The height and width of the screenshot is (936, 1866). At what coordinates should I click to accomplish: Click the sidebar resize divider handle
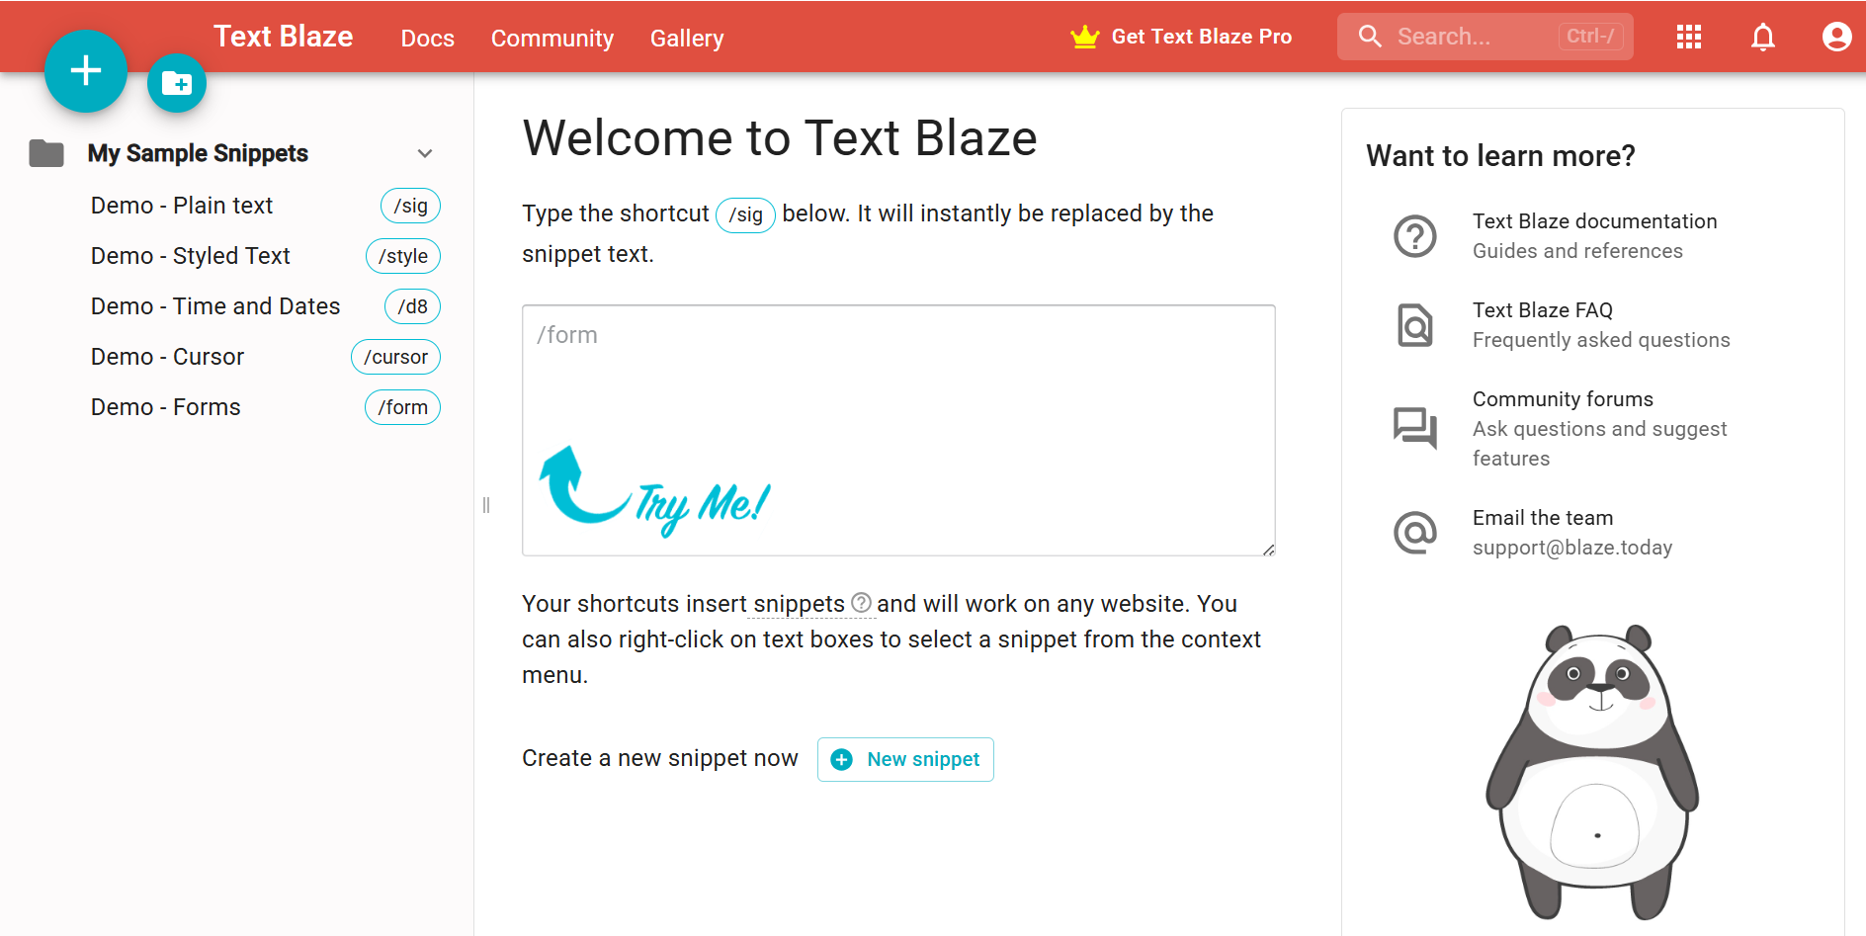coord(486,505)
